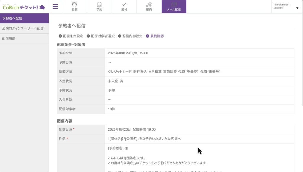Open the hamburger menu
303x172 pixels.
(55, 7)
